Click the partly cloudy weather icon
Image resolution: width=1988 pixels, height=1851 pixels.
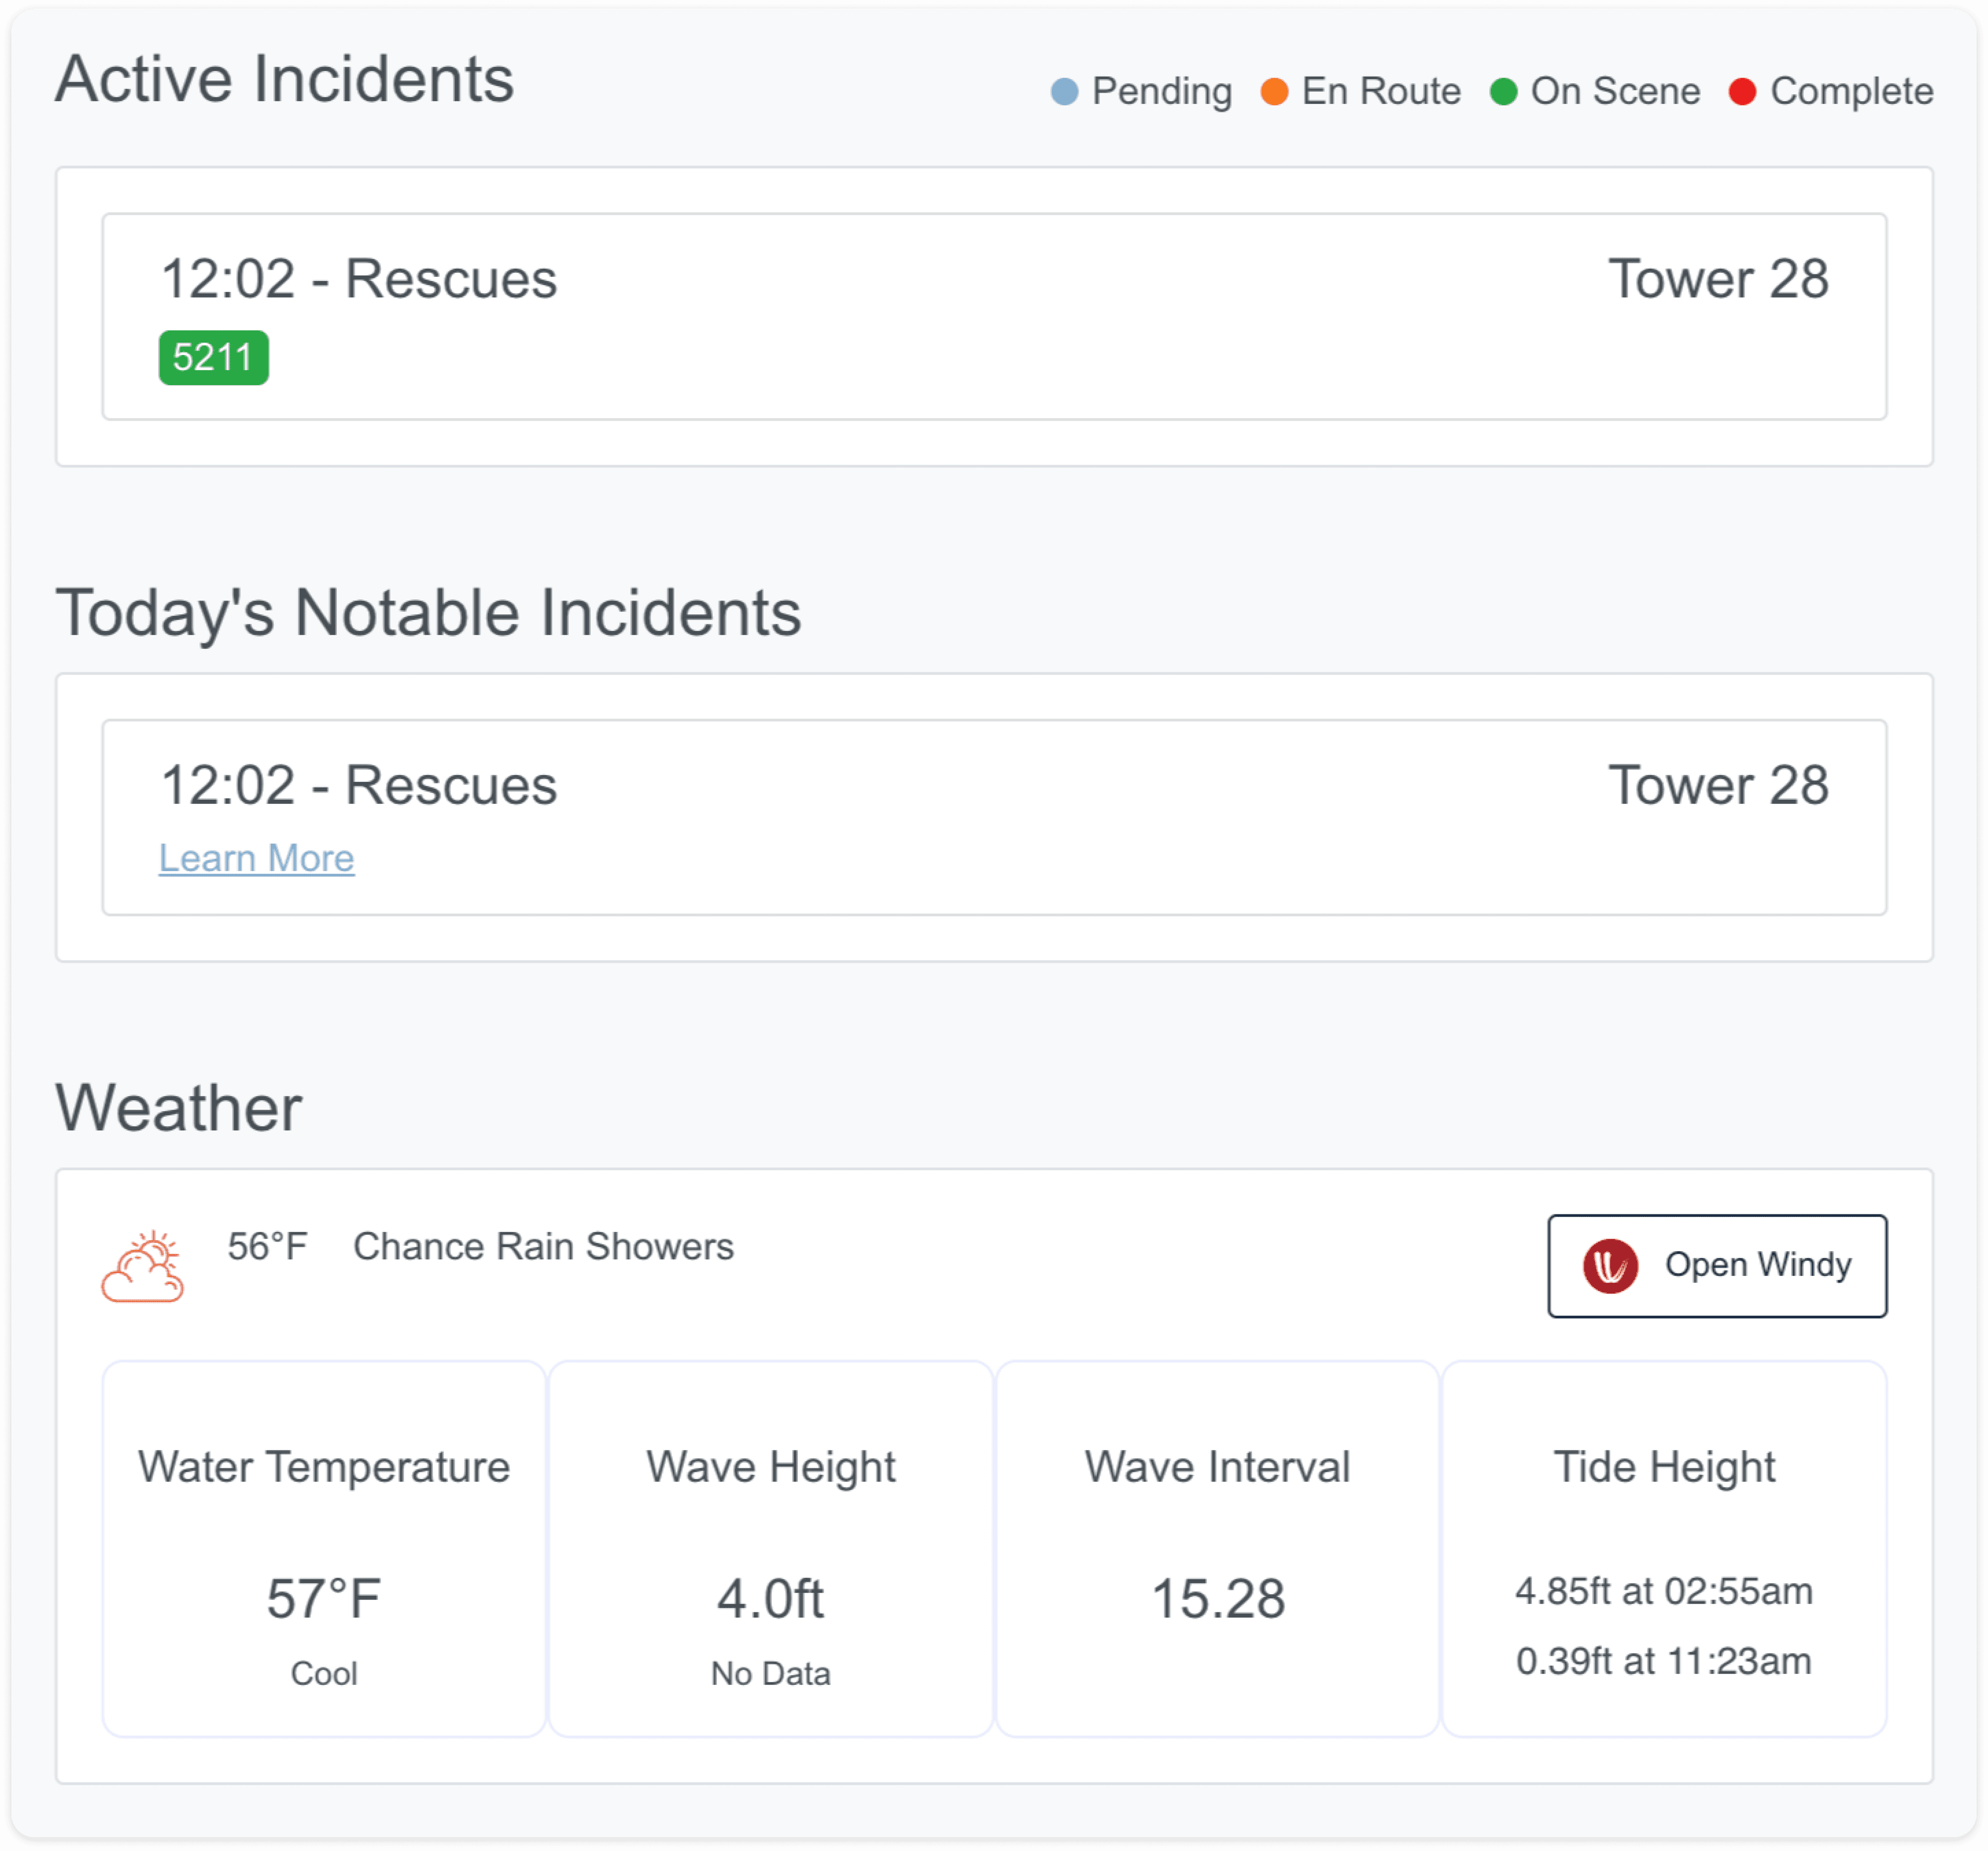pos(143,1267)
